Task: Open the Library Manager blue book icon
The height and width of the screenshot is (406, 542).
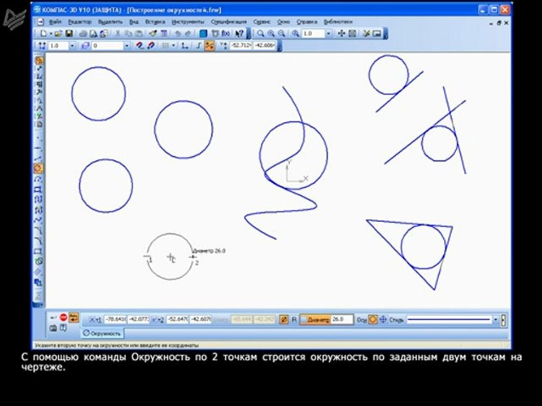Action: coord(204,33)
